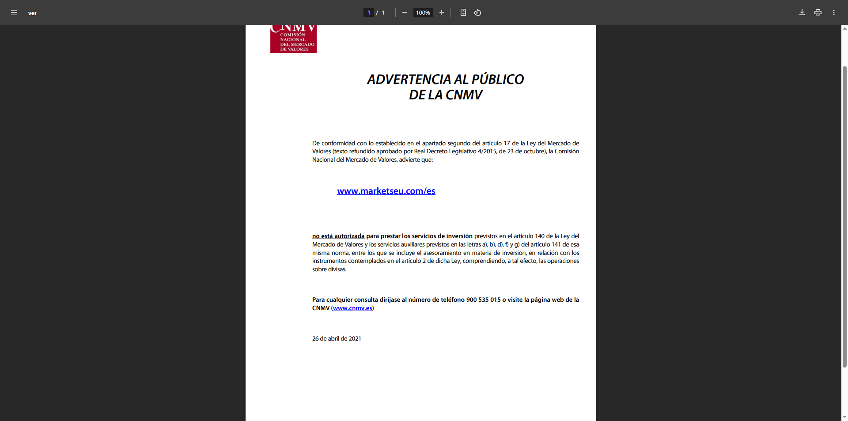
Task: Rotate the document counterclockwise
Action: [477, 12]
